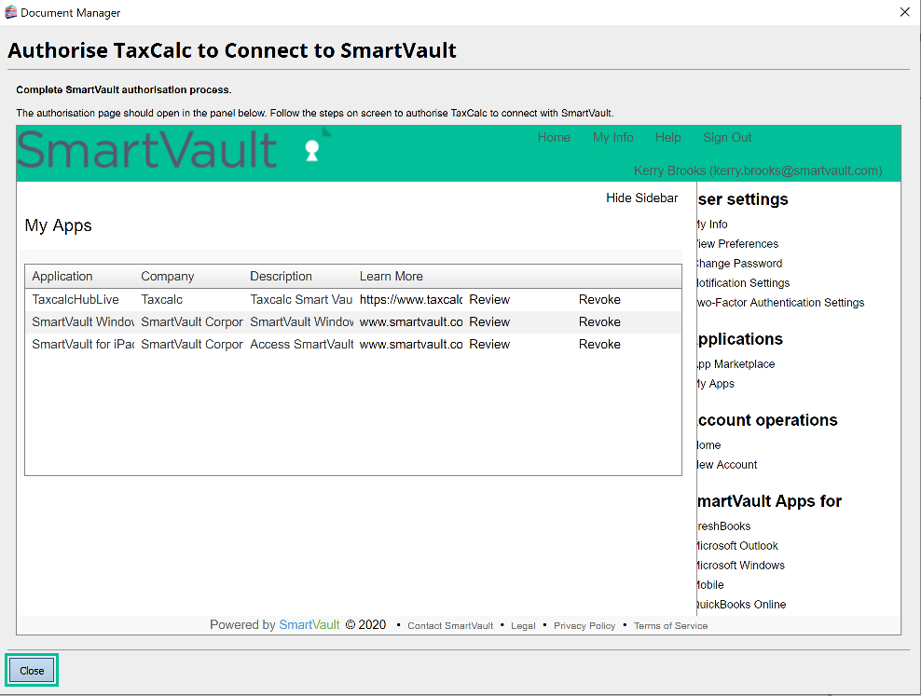The width and height of the screenshot is (921, 696).
Task: Select the 'Access SmartVault' description cell
Action: click(301, 344)
